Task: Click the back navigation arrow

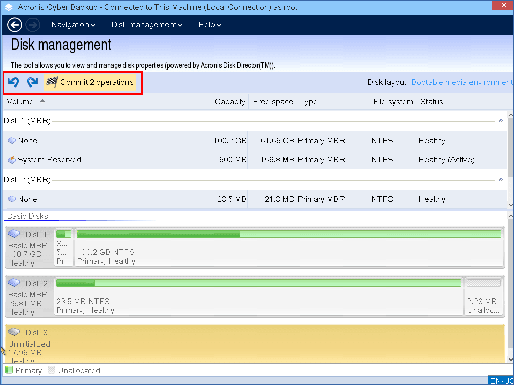Action: 14,24
